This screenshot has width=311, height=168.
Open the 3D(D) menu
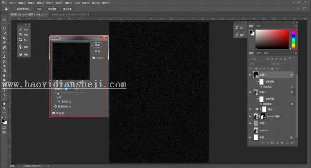click(x=77, y=3)
